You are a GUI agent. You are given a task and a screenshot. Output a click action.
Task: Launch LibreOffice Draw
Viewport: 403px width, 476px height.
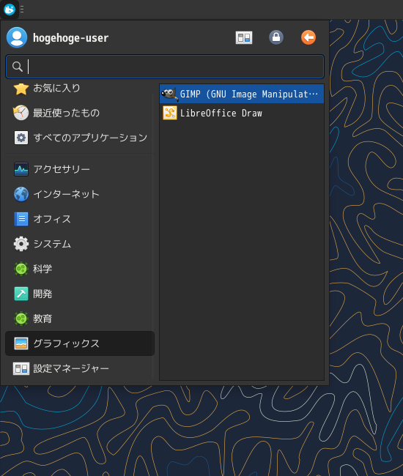[x=242, y=113]
